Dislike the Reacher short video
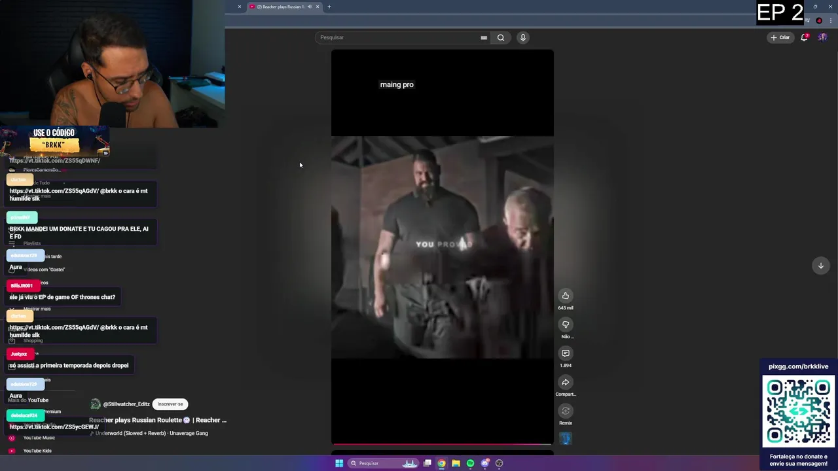Screen dimensions: 838x471 click(x=566, y=324)
